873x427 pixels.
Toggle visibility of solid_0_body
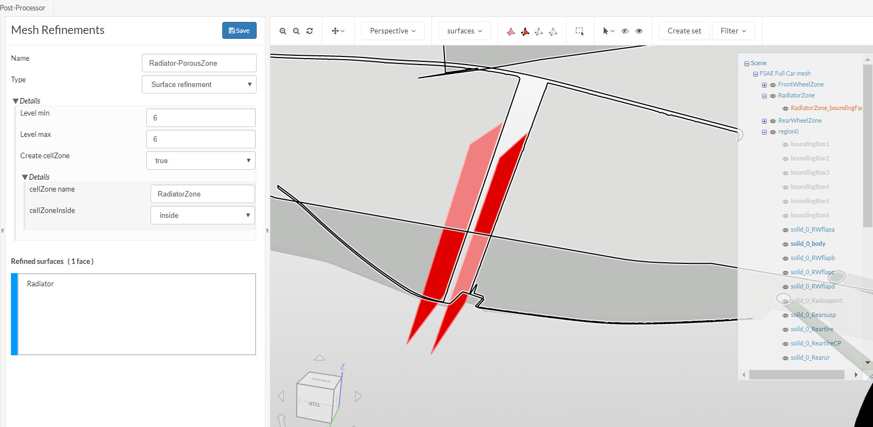(x=785, y=244)
